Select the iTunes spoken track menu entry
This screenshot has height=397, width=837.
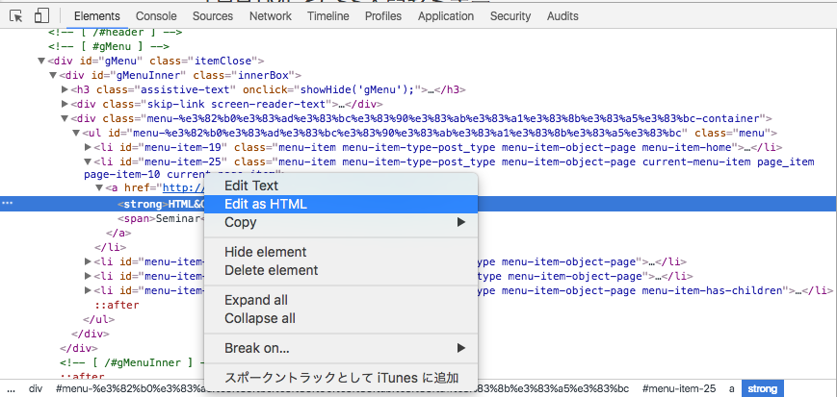pos(341,378)
